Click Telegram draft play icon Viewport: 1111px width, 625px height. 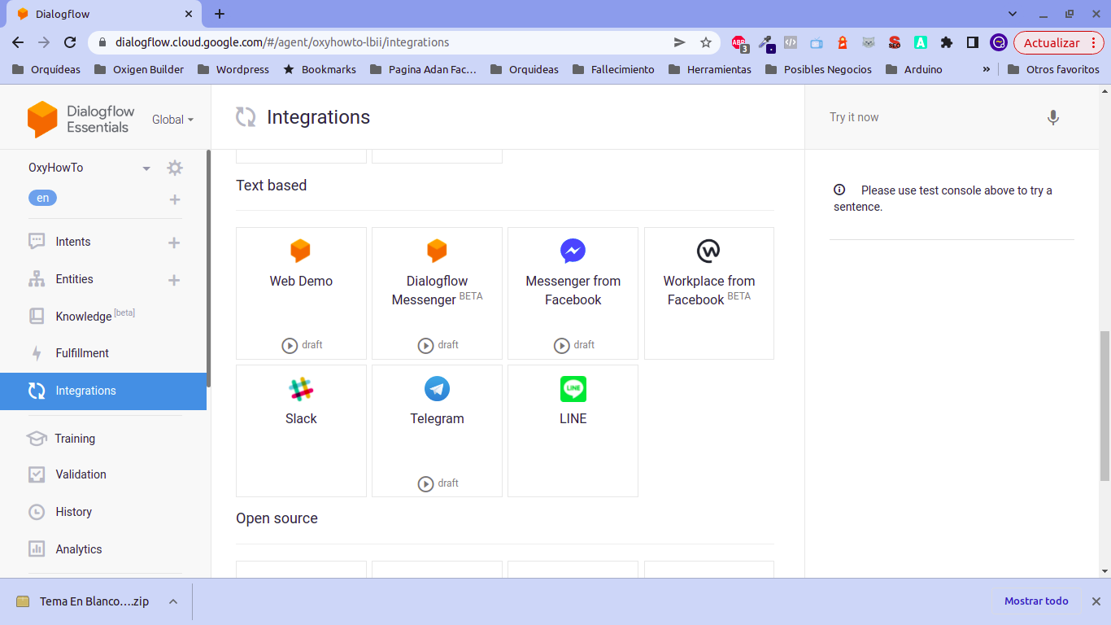click(x=425, y=483)
